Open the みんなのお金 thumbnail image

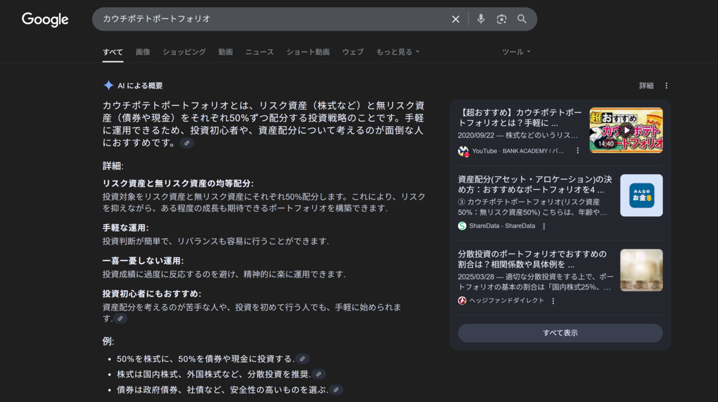641,195
